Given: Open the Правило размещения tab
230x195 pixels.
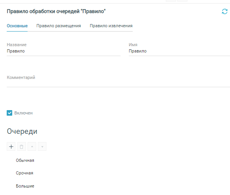Looking at the screenshot, I should (59, 26).
